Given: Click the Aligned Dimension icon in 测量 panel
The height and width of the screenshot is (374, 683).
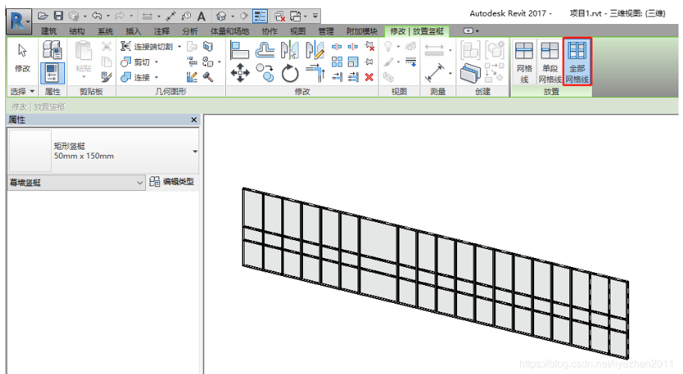Looking at the screenshot, I should (435, 73).
